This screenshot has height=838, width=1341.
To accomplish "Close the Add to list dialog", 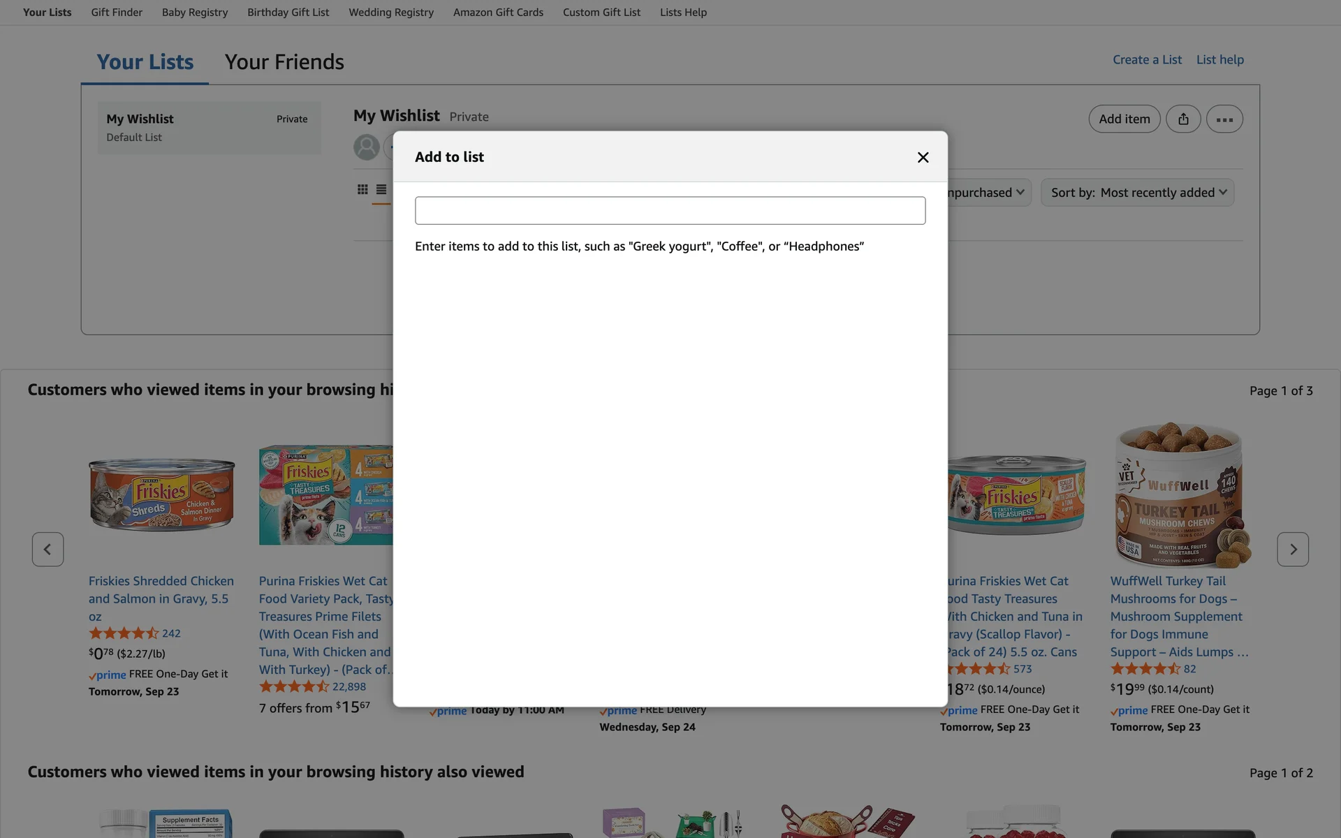I will click(923, 157).
